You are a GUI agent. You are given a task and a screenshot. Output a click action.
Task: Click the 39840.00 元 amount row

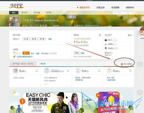coord(51,78)
